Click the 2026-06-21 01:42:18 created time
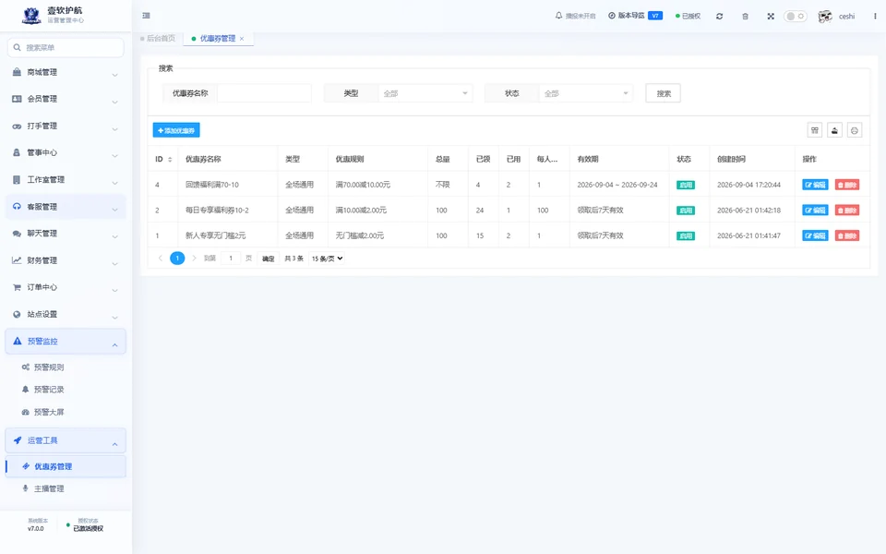Image resolution: width=886 pixels, height=554 pixels. (748, 211)
